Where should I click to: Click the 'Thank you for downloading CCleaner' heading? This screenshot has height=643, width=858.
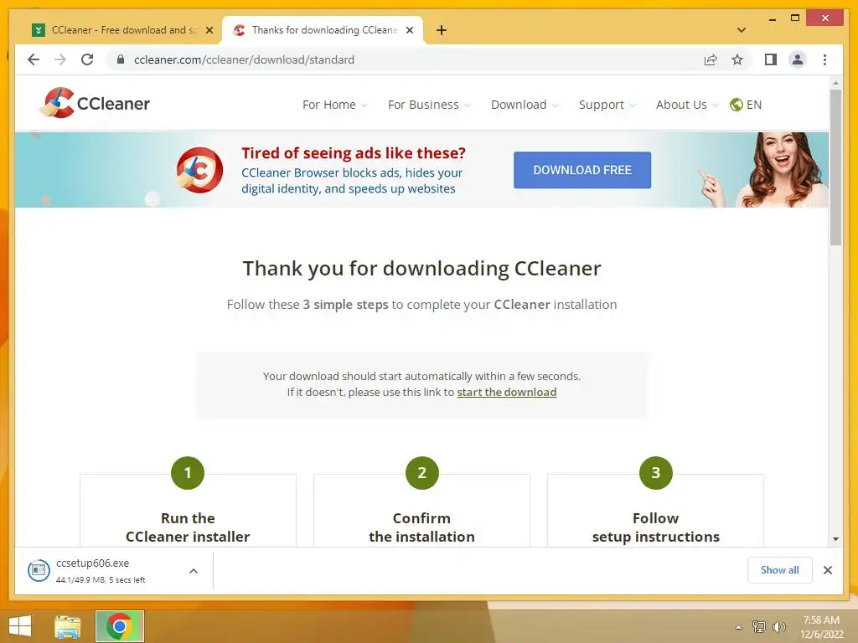(422, 269)
